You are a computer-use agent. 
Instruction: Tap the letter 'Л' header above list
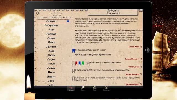click(x=56, y=13)
